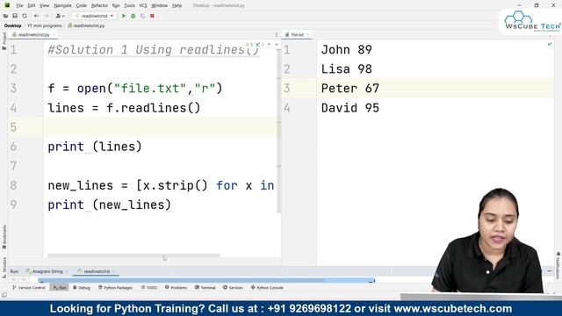
Task: Close the readlinetolist run tab
Action: pos(114,271)
